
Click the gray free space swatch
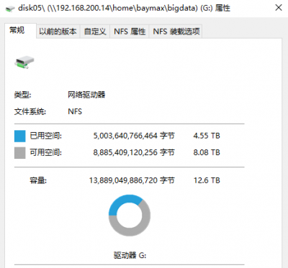tap(20, 153)
